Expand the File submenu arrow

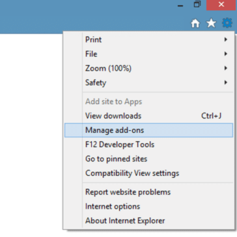226,54
